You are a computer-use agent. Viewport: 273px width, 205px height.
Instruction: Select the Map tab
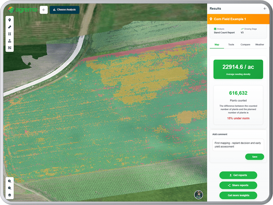pos(217,45)
